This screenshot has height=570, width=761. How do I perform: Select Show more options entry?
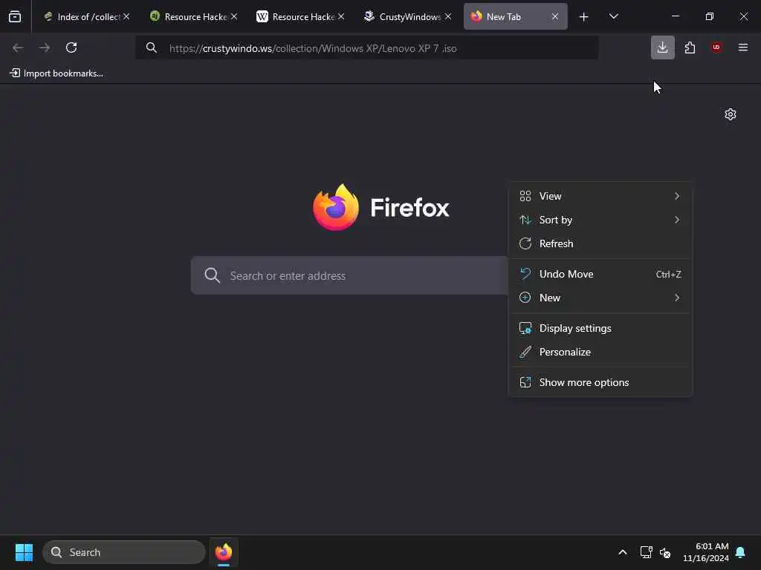pyautogui.click(x=600, y=382)
